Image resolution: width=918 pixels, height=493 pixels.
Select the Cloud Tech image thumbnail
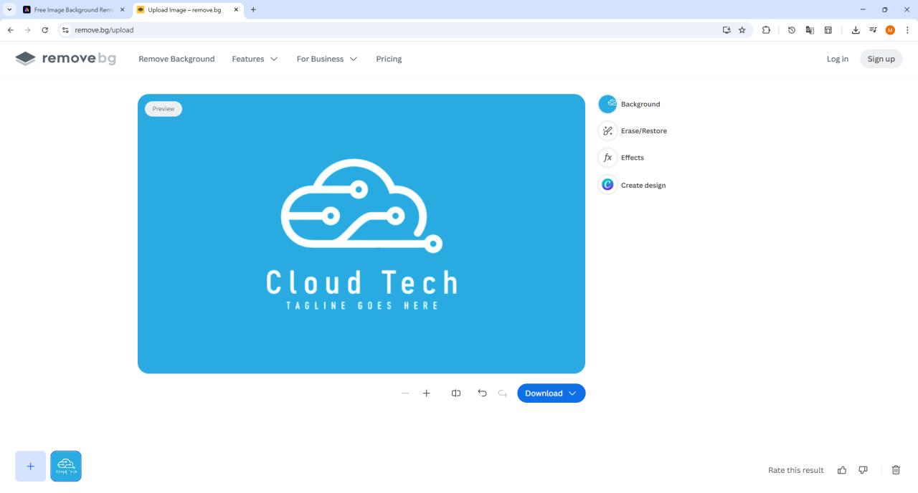click(x=65, y=466)
